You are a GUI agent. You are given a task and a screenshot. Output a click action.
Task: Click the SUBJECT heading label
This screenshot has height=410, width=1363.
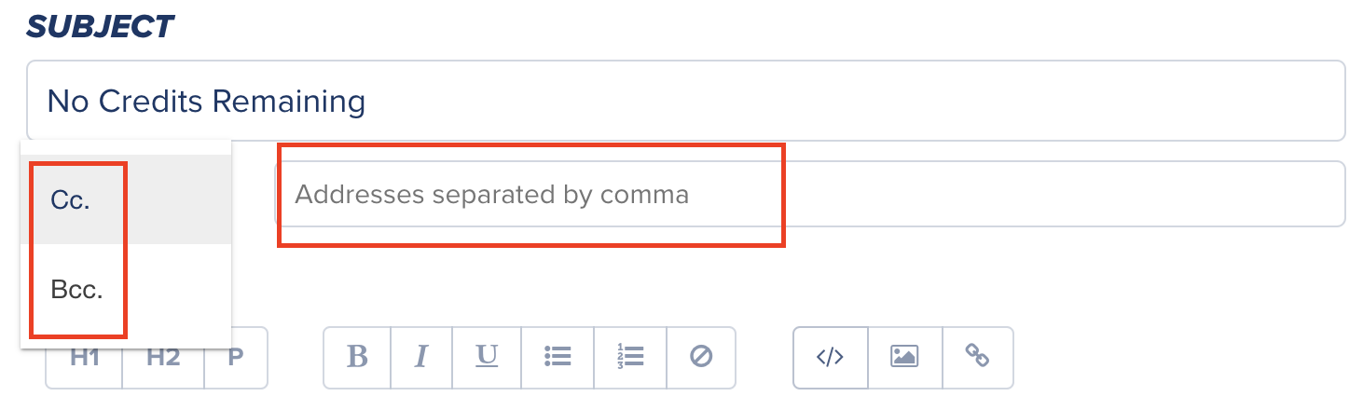pos(100,26)
